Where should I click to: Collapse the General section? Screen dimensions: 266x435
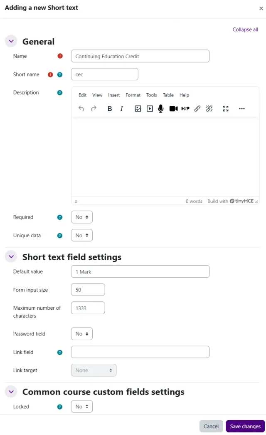click(x=11, y=41)
